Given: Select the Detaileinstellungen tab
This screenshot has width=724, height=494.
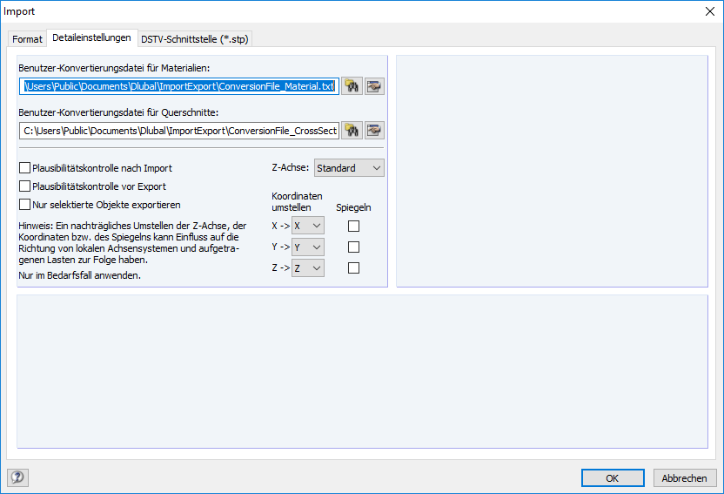Looking at the screenshot, I should (x=91, y=37).
